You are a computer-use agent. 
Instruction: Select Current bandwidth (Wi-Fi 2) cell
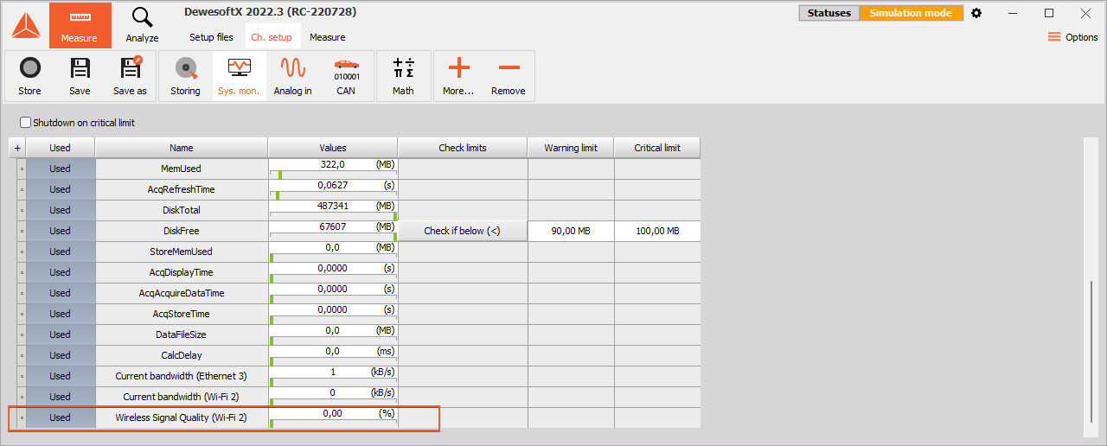coord(182,397)
